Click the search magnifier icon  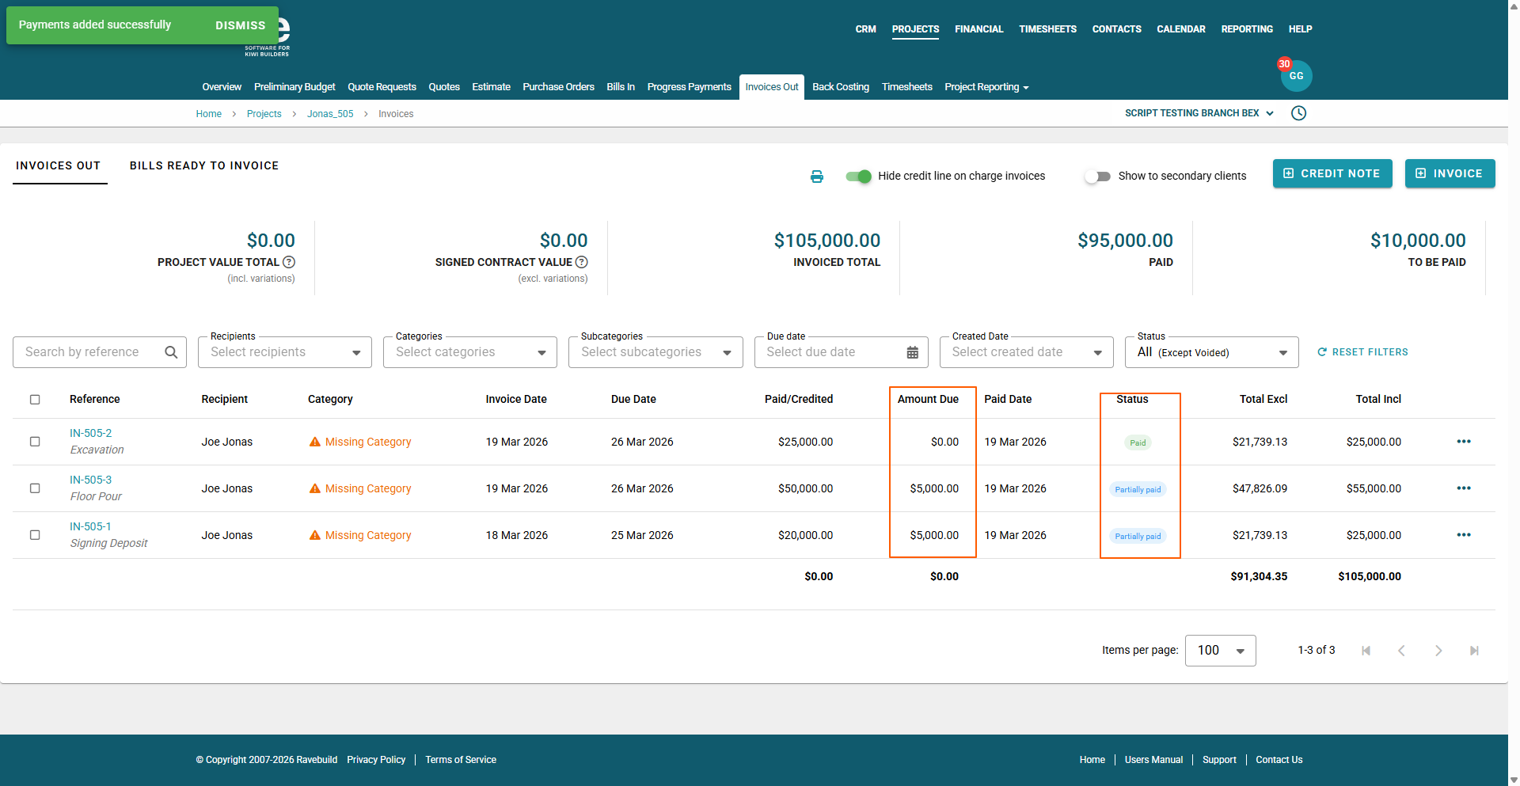[x=171, y=352]
